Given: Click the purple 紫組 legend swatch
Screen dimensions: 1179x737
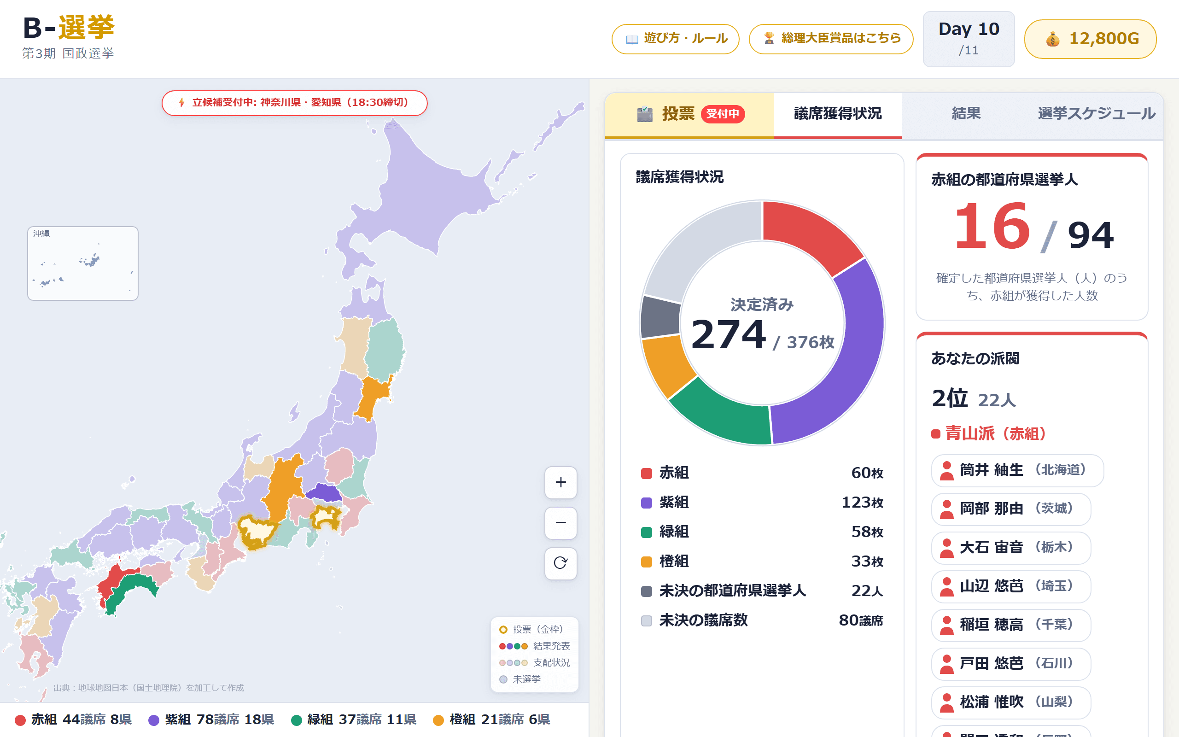Looking at the screenshot, I should [x=647, y=503].
